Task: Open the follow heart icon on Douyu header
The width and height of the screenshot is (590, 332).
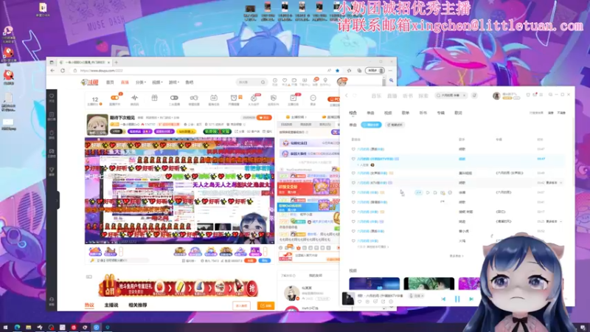Action: tap(285, 80)
